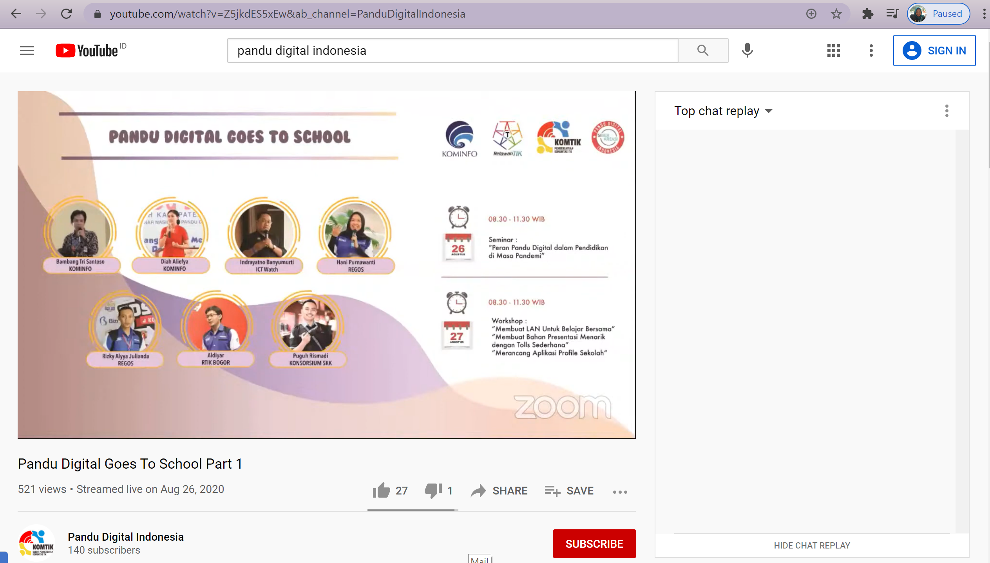Click the YouTube logo home link
This screenshot has height=563, width=990.
tap(87, 51)
